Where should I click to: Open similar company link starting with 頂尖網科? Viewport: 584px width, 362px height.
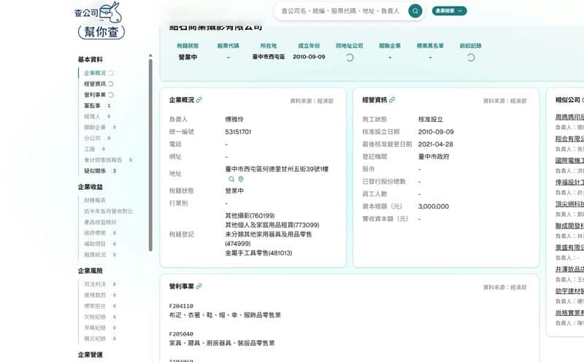569,204
